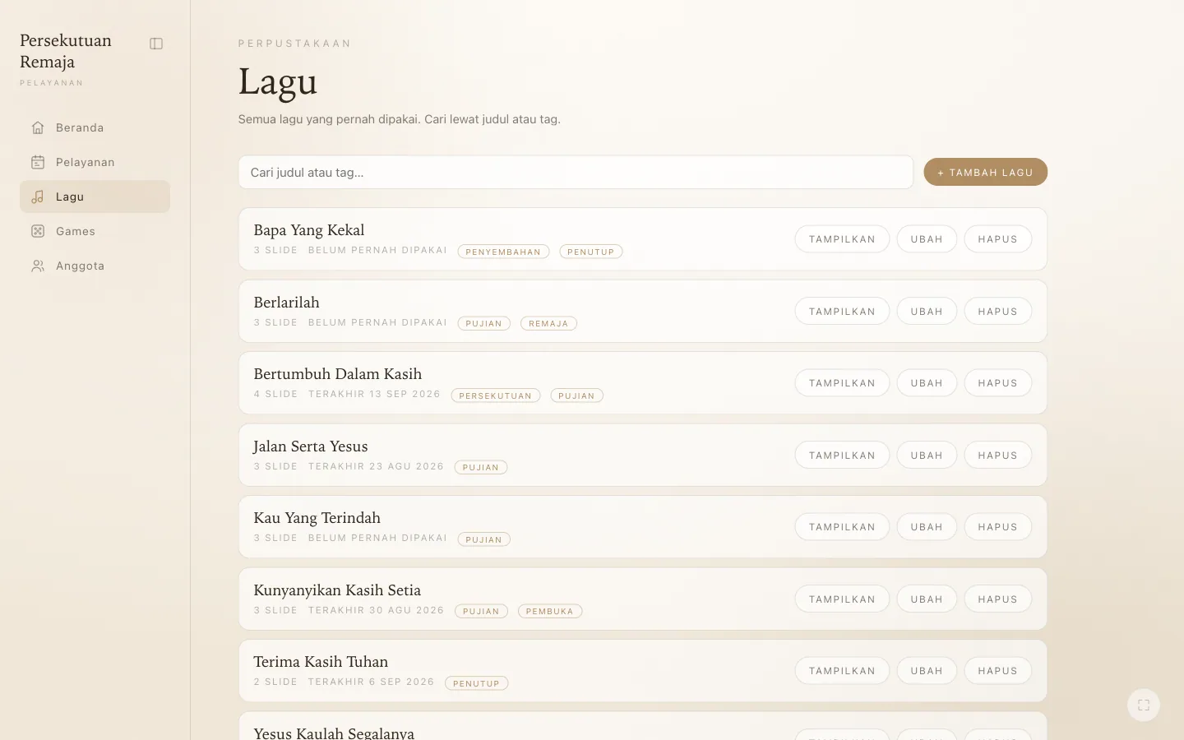Click the Pujian tag on Berlarilah

[484, 324]
